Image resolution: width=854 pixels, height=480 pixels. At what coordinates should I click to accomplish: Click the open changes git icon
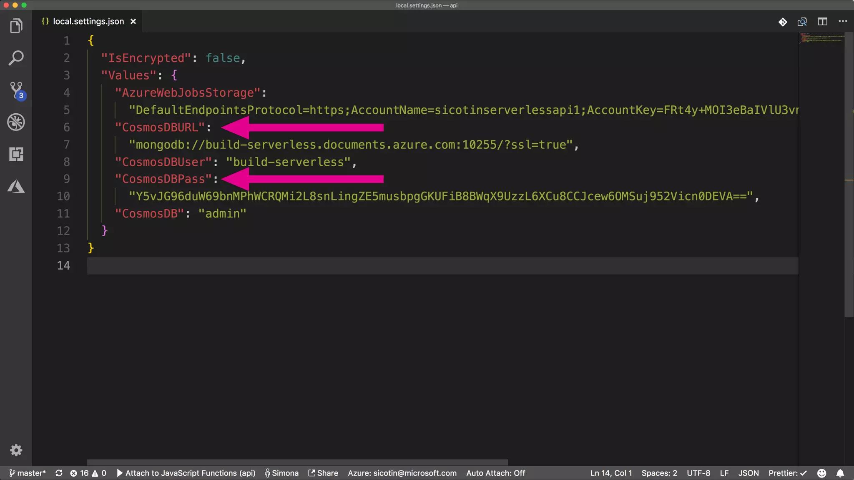783,22
